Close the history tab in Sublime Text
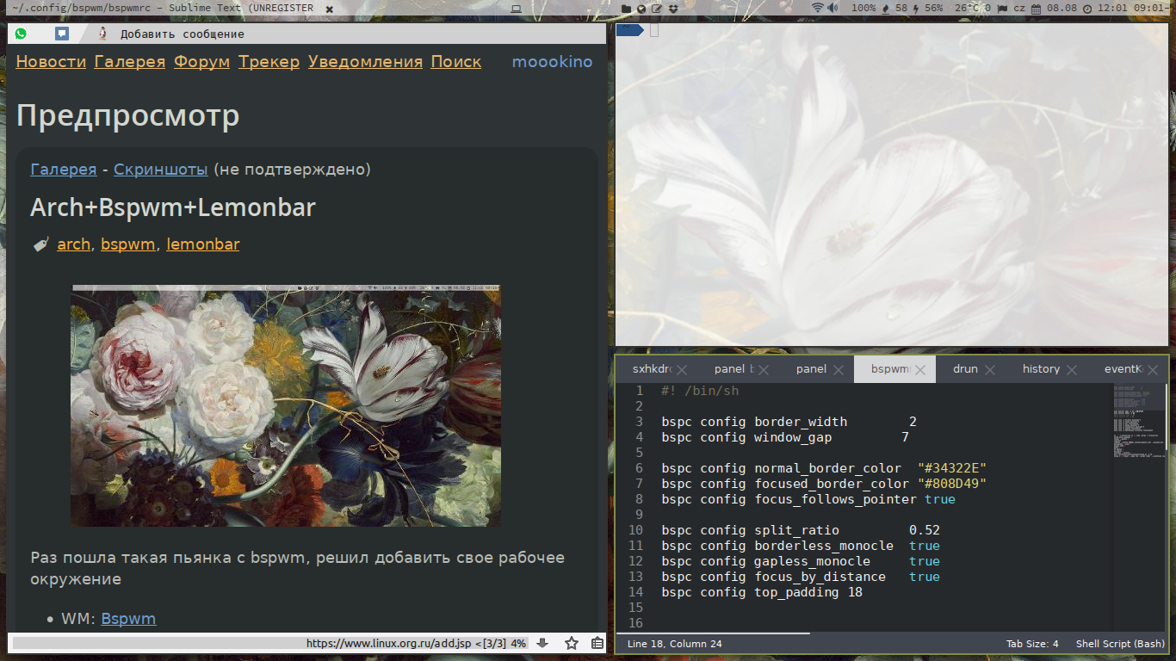1176x661 pixels. pyautogui.click(x=1072, y=370)
